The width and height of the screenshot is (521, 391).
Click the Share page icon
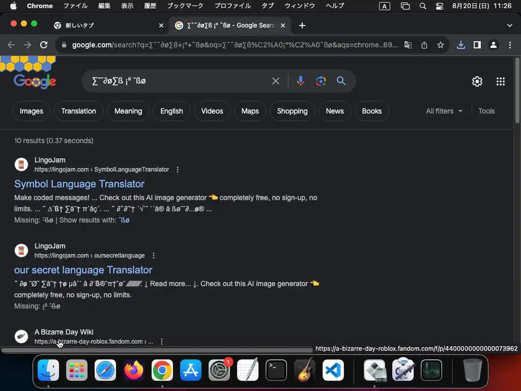(424, 45)
